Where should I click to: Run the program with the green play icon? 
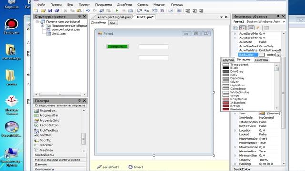pyautogui.click(x=117, y=10)
